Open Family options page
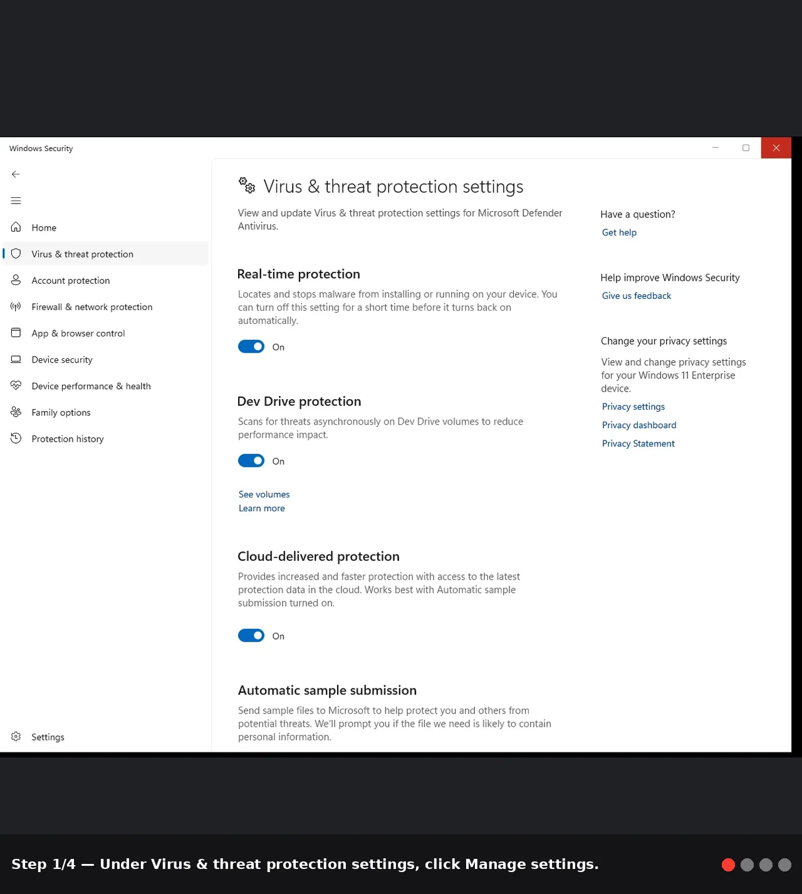 coord(105,412)
